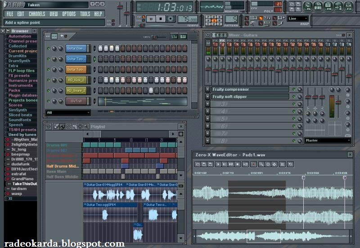Open the Mixer Master output dropdown
The height and width of the screenshot is (248, 360).
(328, 140)
